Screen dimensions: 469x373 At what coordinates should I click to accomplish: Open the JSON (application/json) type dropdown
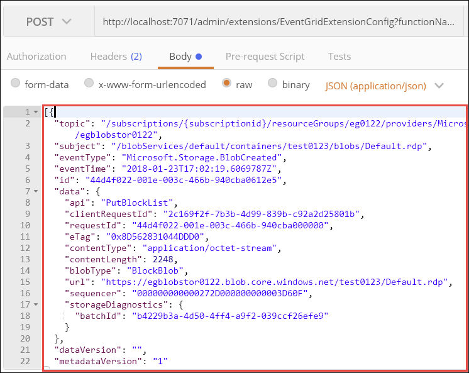pyautogui.click(x=384, y=86)
